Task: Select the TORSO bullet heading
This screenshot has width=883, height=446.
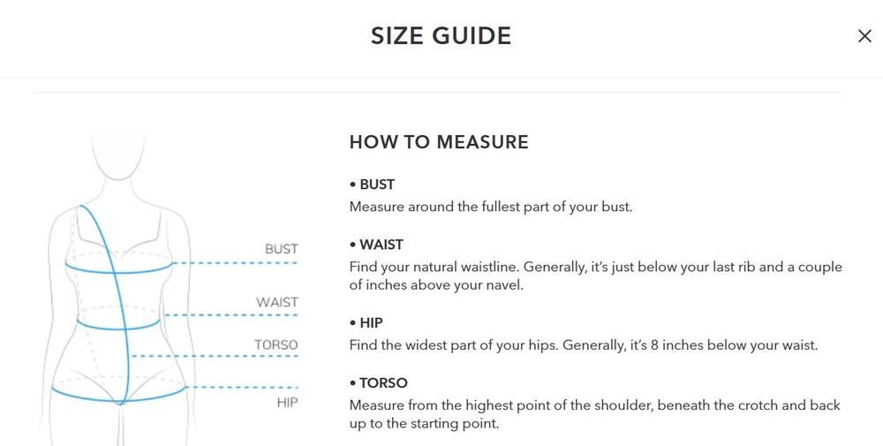Action: (x=379, y=383)
